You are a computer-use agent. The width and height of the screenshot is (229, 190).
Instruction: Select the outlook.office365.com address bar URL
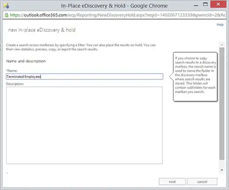[x=118, y=15]
